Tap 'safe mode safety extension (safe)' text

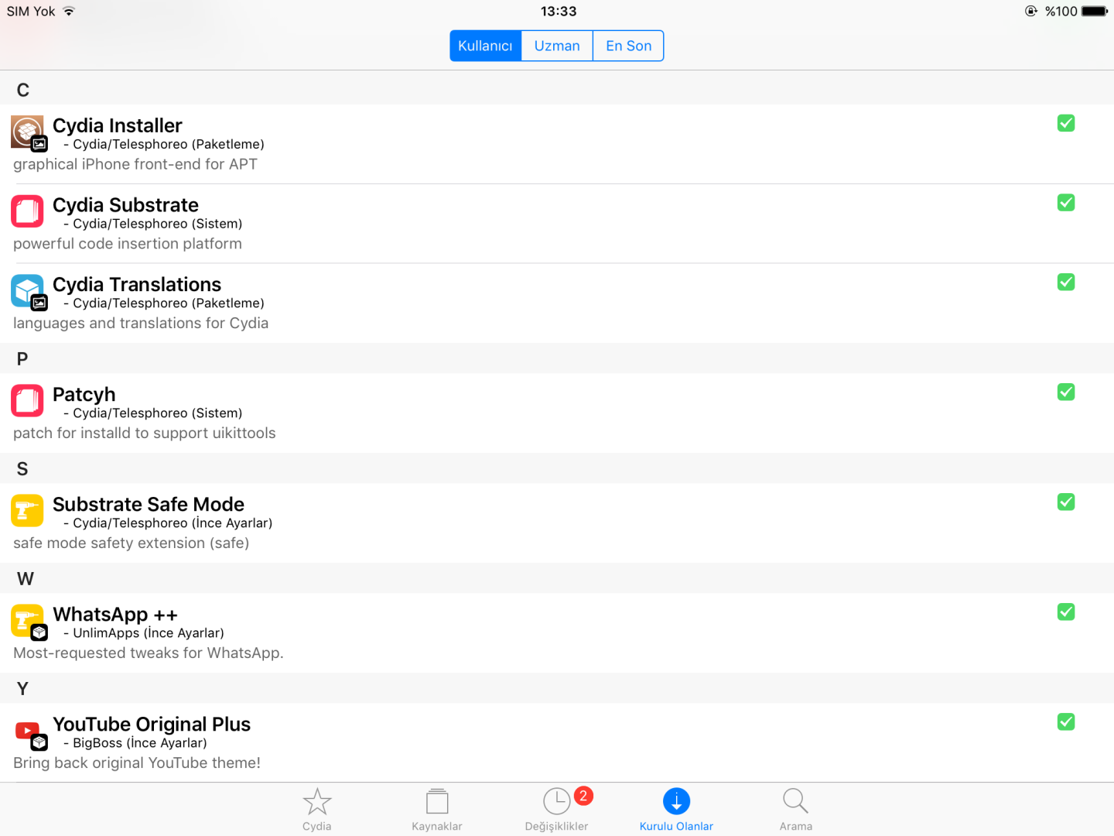(132, 543)
